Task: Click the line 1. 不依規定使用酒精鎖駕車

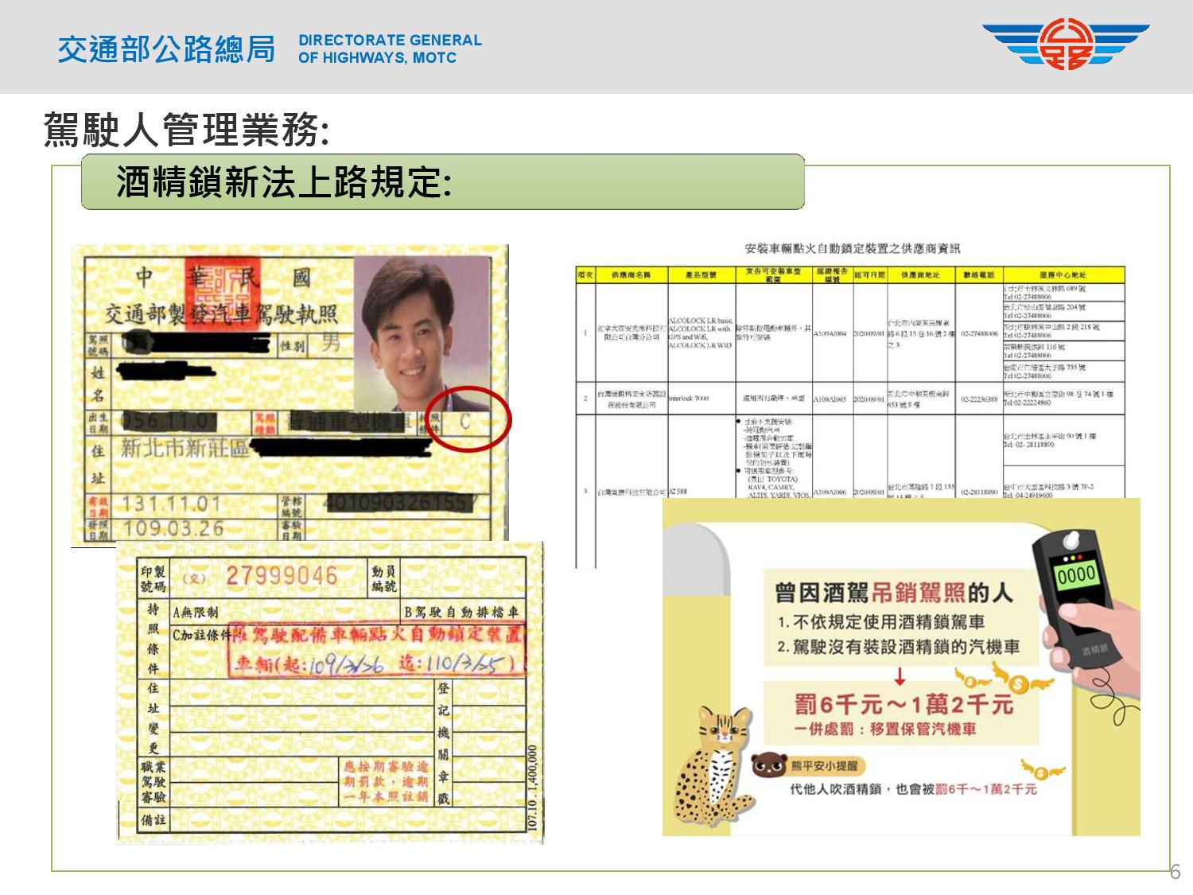Action: point(881,622)
